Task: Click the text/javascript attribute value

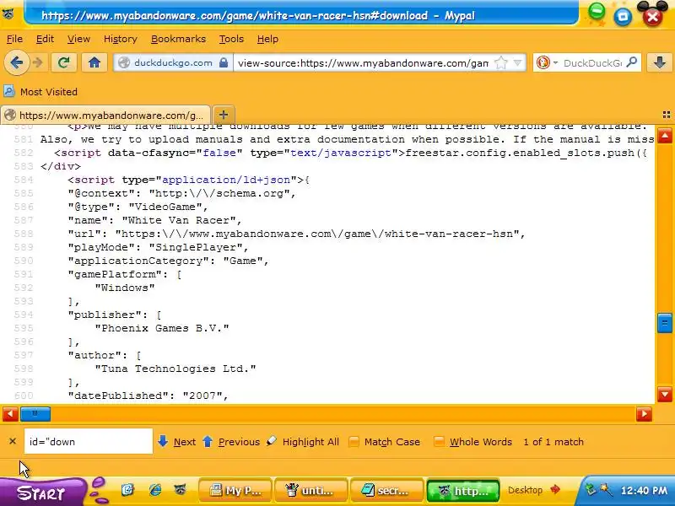Action: coord(341,153)
